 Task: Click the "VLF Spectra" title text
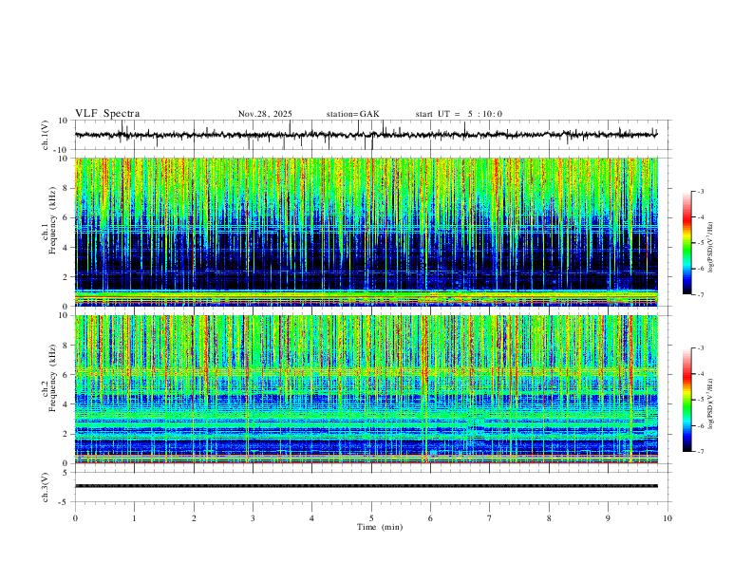tap(107, 114)
